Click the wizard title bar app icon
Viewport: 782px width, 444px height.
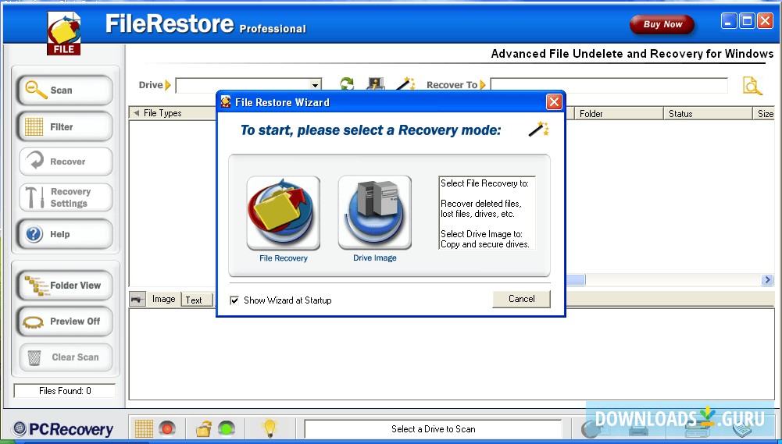click(x=226, y=101)
